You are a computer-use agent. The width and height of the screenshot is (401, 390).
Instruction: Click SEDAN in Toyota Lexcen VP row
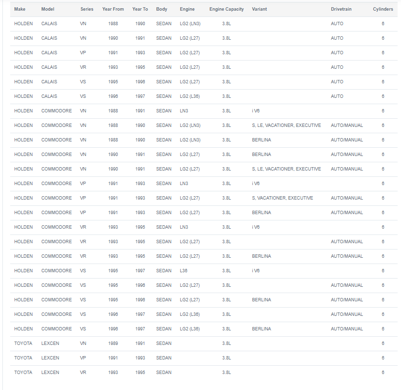[x=164, y=358]
